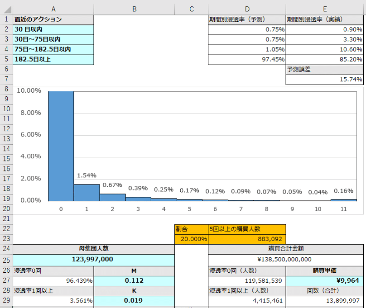This screenshot has width=366, height=308.
Task: Click the '5回以上の購買人数' header
Action: click(x=247, y=229)
